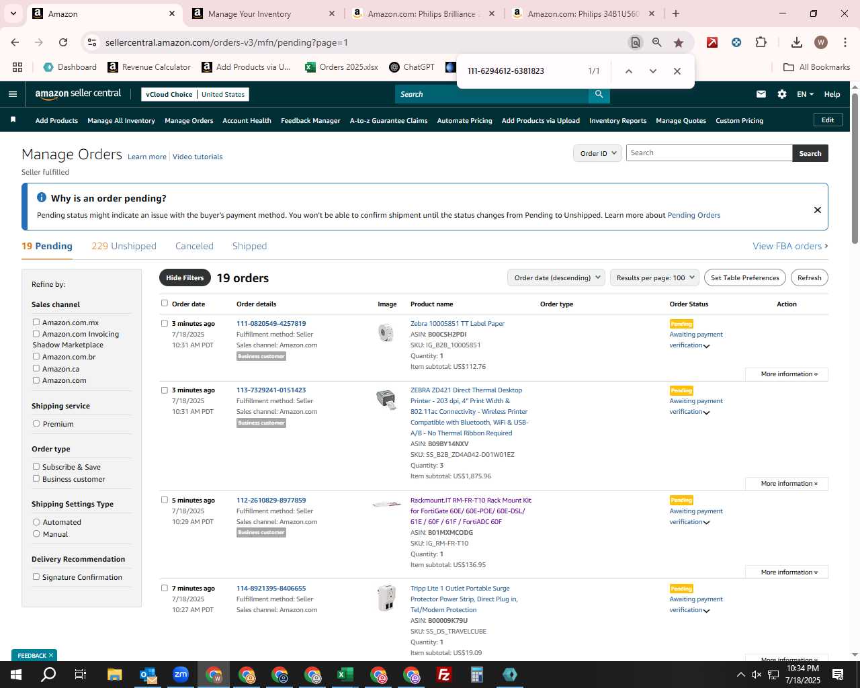The width and height of the screenshot is (860, 688).
Task: Go to next find-in-page match
Action: pyautogui.click(x=652, y=71)
